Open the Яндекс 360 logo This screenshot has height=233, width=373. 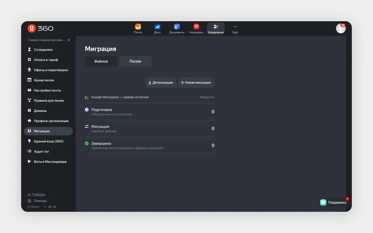tap(40, 28)
